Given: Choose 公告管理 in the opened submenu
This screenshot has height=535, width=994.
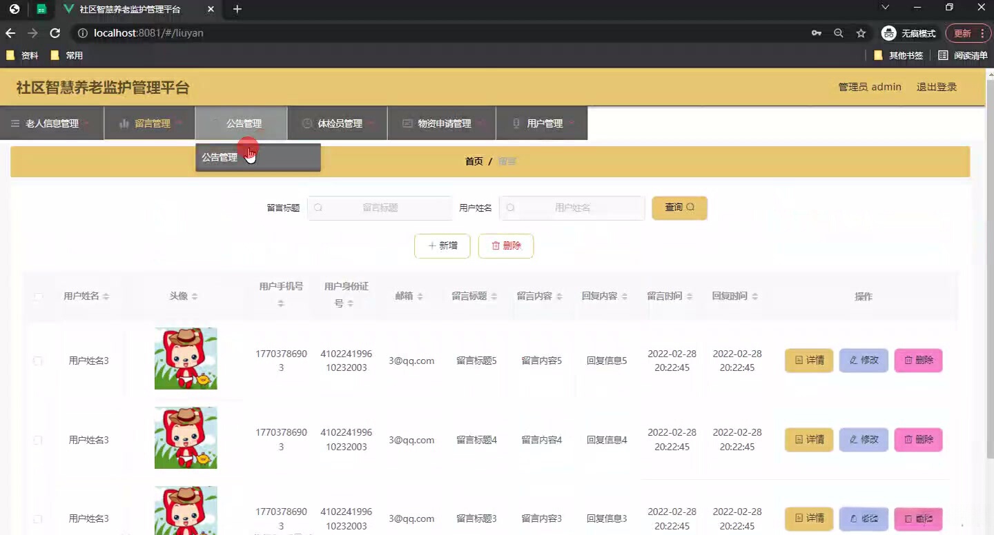Looking at the screenshot, I should pos(258,157).
